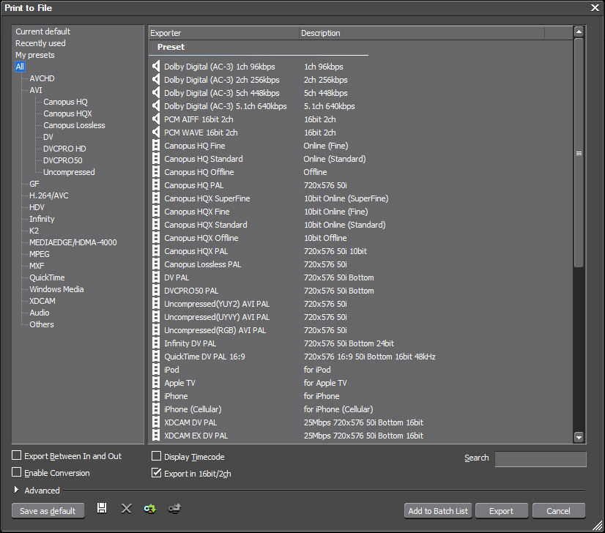Select Uncompressed under AVI
The height and width of the screenshot is (533, 605).
click(69, 172)
